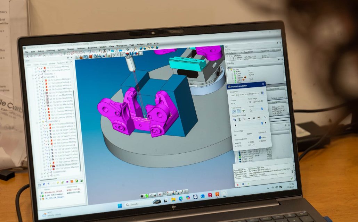
Task: Click the green circle icon in viewport bottom toolbar
Action: [x=146, y=196]
